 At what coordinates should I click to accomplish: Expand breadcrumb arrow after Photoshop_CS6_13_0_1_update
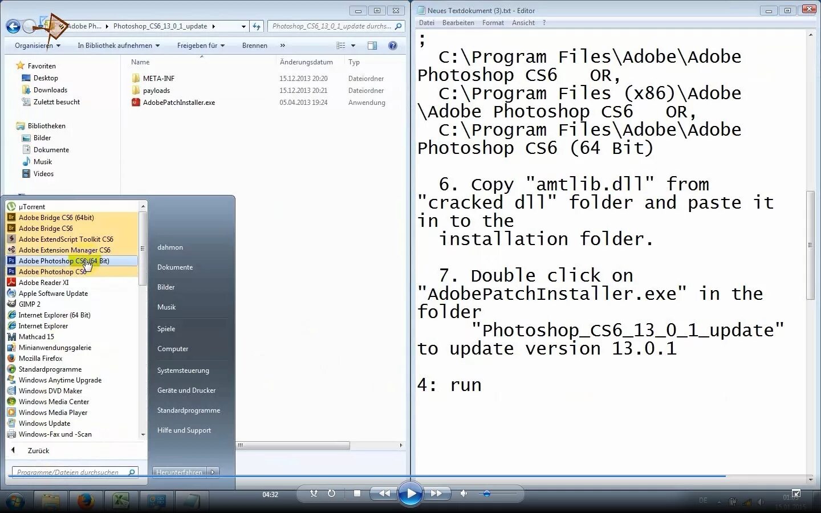click(x=214, y=26)
